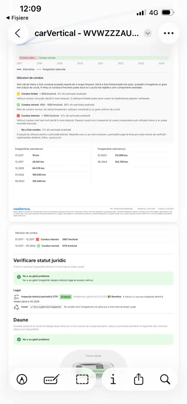Screen dimensions: 187x404
Task: Tap the green check icon under Daune
Action: tap(19, 339)
